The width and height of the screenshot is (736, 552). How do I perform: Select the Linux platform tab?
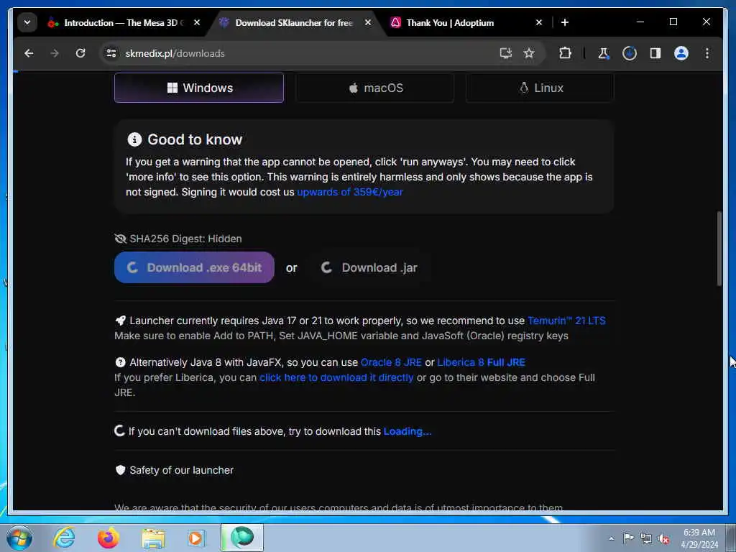coord(540,88)
